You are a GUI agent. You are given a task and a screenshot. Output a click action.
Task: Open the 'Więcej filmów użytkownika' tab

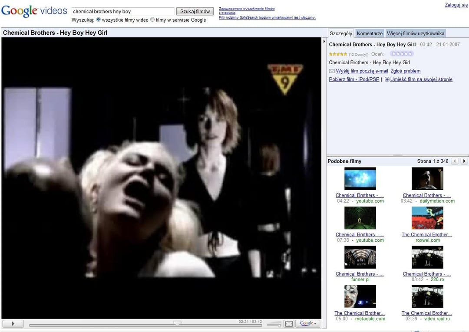[415, 33]
